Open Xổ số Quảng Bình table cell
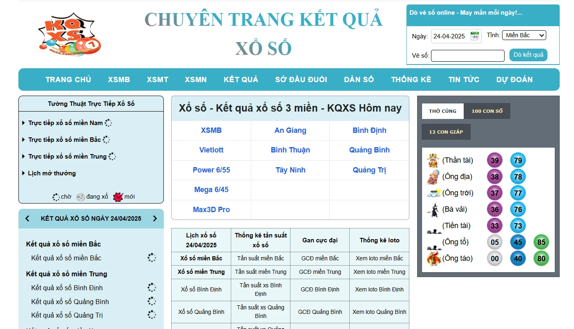Image resolution: width=574 pixels, height=329 pixels. coord(201,312)
